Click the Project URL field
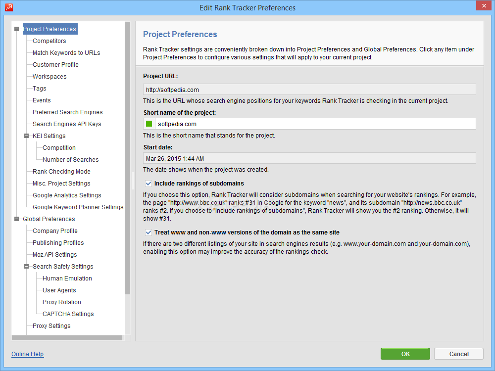The height and width of the screenshot is (371, 495). click(309, 90)
